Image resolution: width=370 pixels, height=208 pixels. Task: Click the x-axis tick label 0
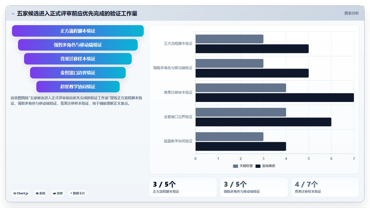[x=195, y=159]
